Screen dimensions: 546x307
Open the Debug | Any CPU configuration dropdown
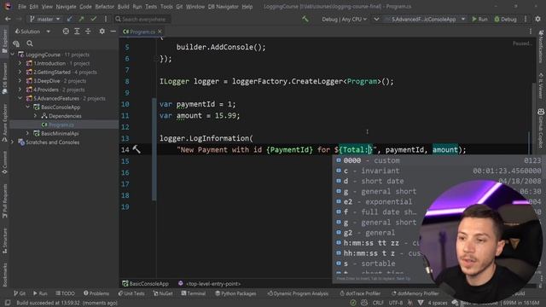344,19
